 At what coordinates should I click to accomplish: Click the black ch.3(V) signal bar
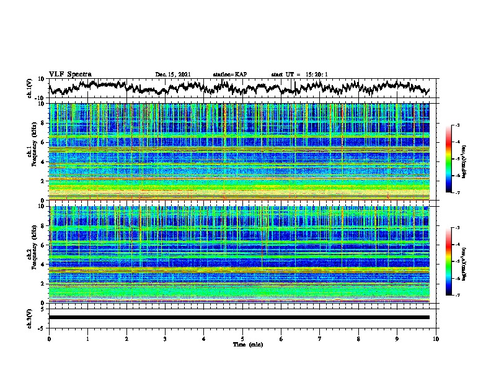point(239,317)
